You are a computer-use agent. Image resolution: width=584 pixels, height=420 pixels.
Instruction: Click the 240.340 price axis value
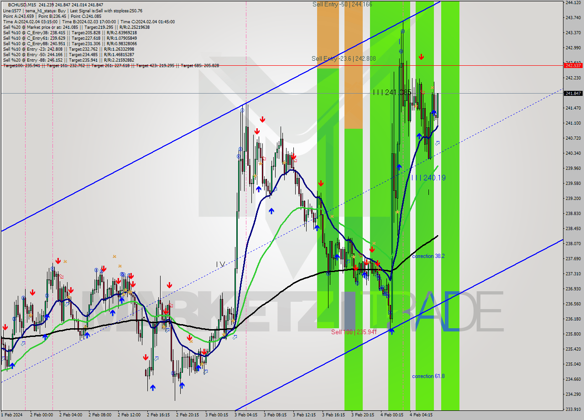click(573, 153)
